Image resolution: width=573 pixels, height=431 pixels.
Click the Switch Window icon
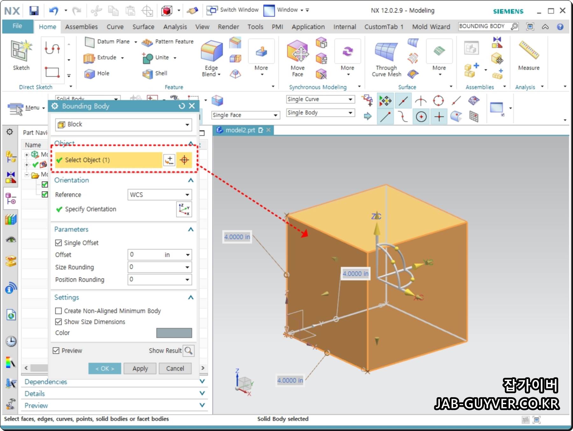212,10
